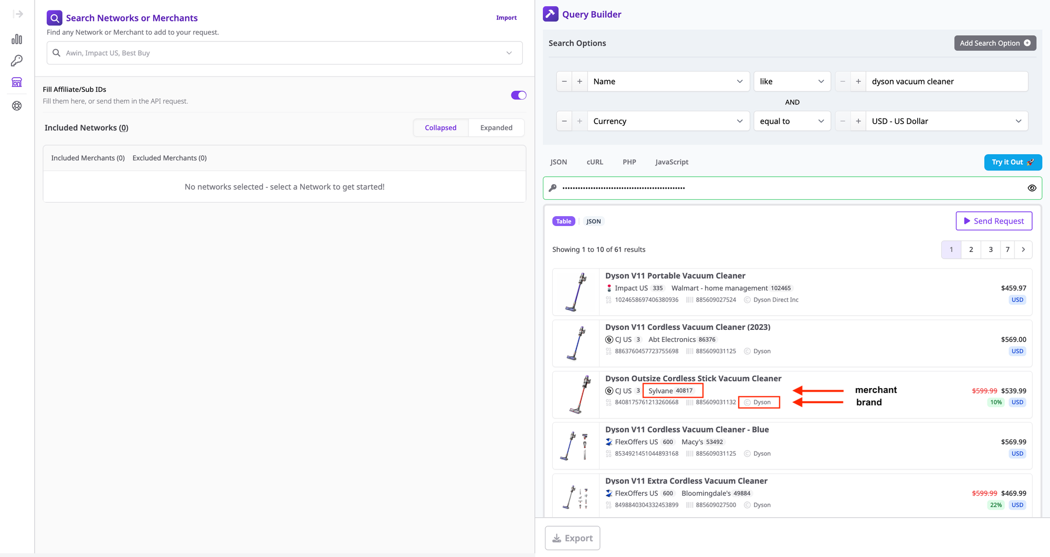Click the Search Networks magnifier logo icon
The width and height of the screenshot is (1050, 557).
(55, 18)
